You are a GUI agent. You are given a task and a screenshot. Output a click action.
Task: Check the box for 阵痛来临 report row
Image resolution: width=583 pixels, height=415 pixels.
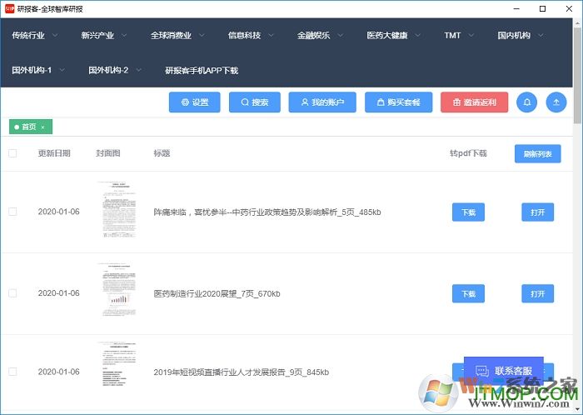(12, 212)
